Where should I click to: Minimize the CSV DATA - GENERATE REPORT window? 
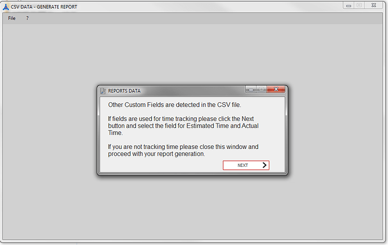point(349,6)
